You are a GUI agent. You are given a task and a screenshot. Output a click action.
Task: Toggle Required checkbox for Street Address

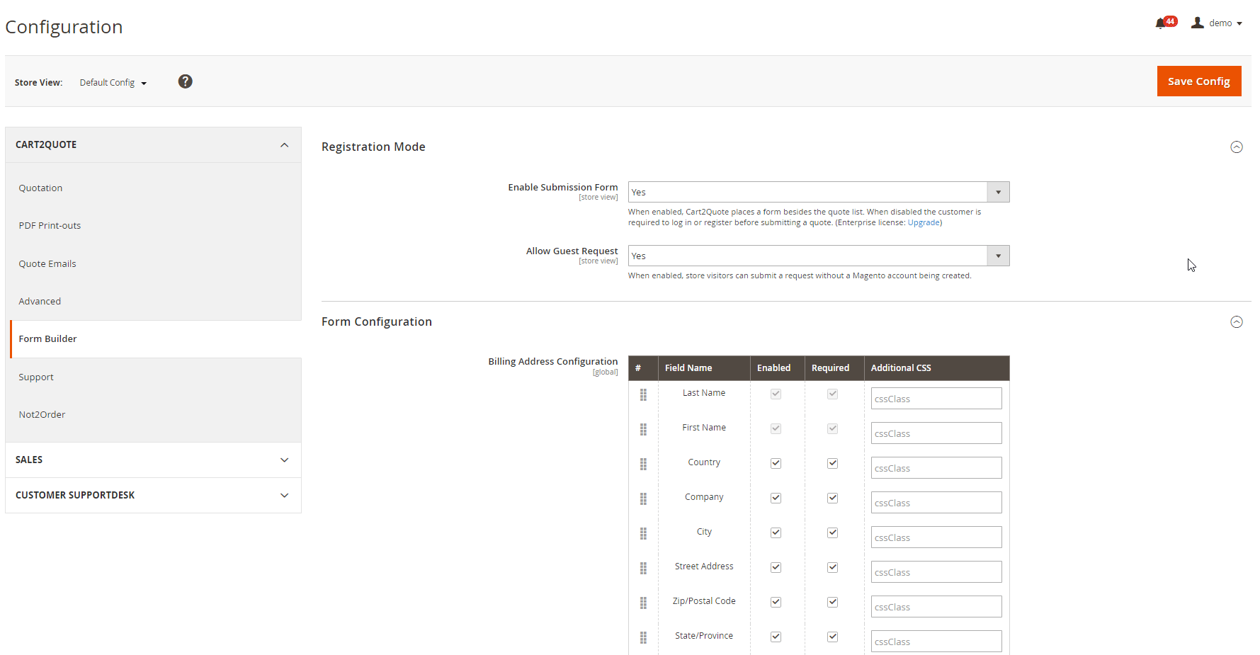(x=832, y=567)
